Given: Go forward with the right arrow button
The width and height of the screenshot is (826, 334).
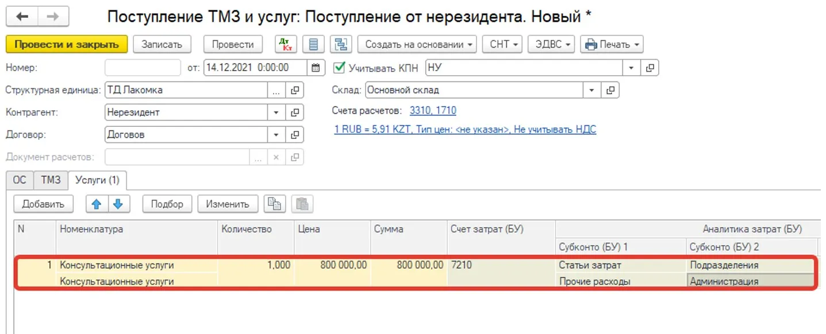Looking at the screenshot, I should point(53,17).
